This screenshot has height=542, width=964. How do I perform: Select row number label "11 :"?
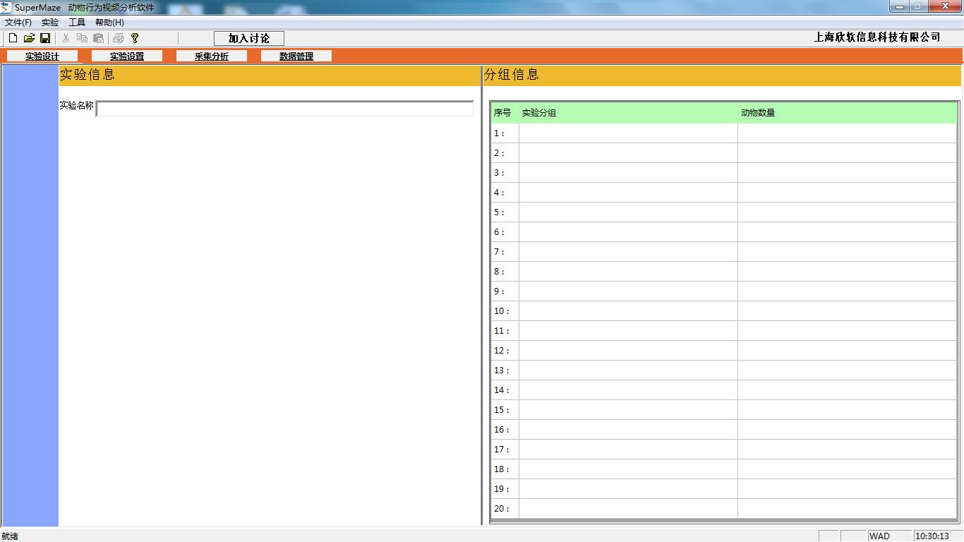[502, 331]
